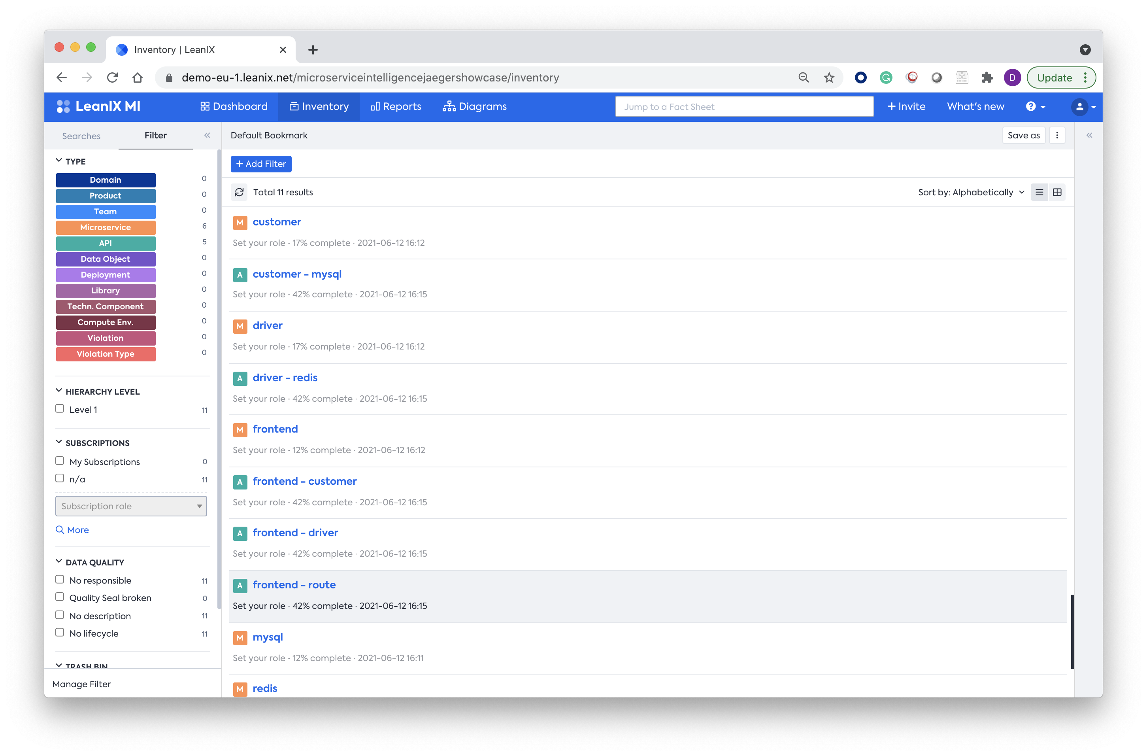Enable the No description checkbox
The width and height of the screenshot is (1147, 756).
[60, 615]
